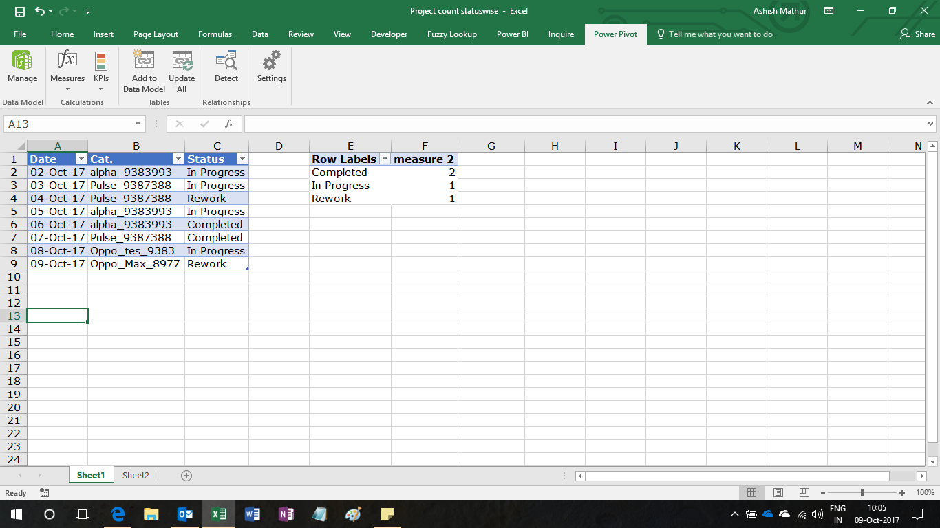Open the macro recording icon in the status bar

(45, 493)
